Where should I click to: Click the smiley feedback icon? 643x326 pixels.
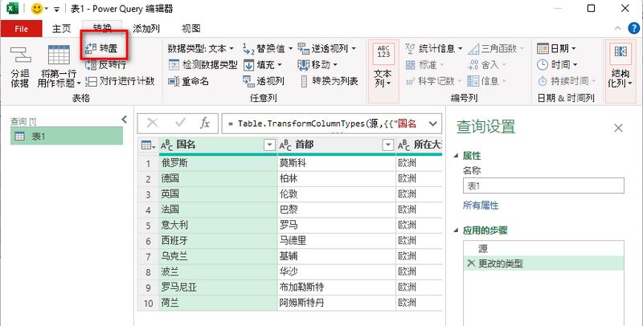pyautogui.click(x=37, y=9)
